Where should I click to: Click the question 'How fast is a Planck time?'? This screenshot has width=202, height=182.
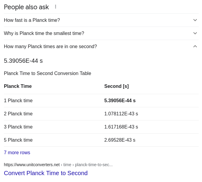tap(32, 20)
